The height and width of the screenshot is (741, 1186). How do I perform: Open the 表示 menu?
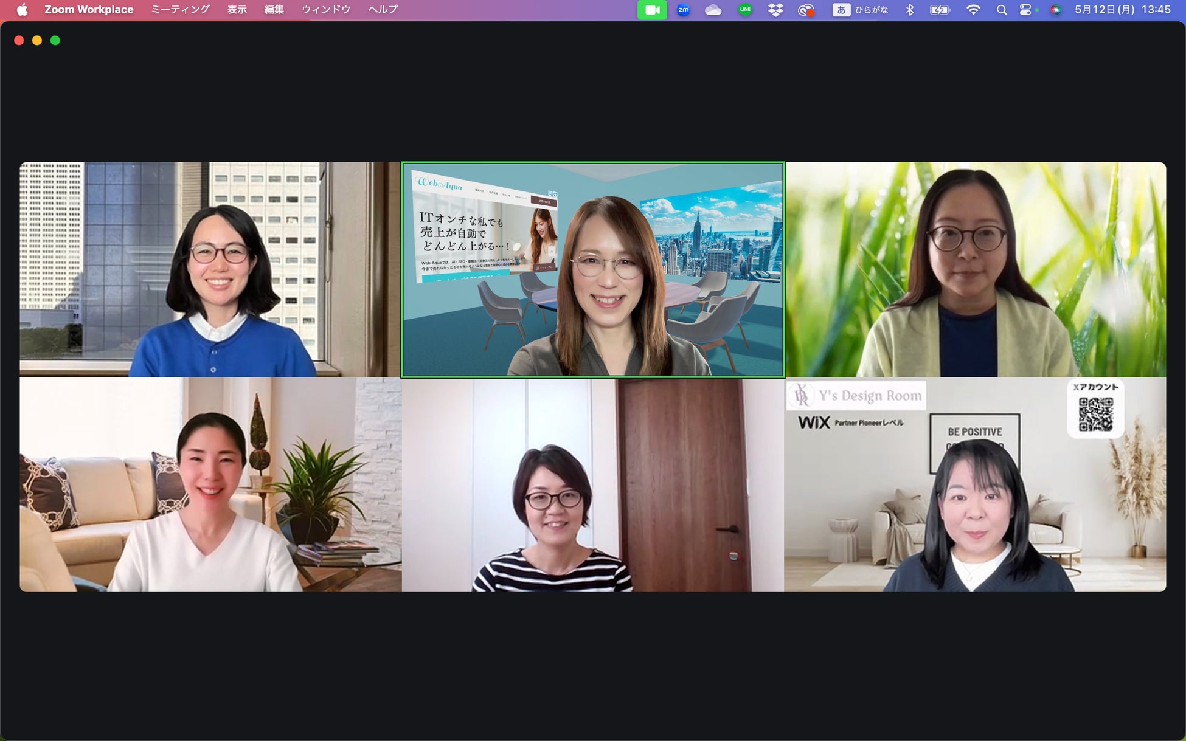click(237, 10)
